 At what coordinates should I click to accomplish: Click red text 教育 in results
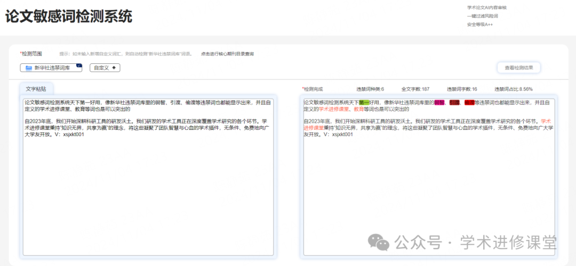point(358,109)
